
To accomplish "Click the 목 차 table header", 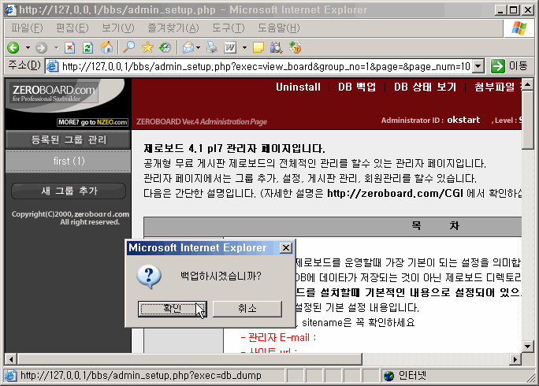I will [435, 226].
